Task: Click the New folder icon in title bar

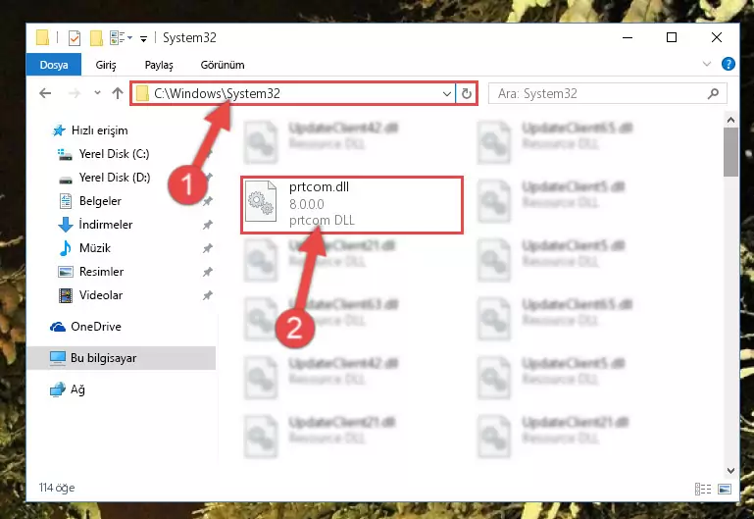Action: point(96,37)
